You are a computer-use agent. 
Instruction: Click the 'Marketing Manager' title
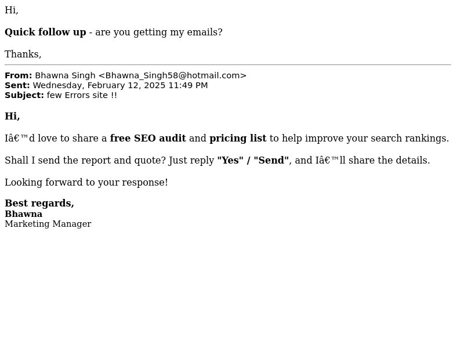(x=48, y=224)
